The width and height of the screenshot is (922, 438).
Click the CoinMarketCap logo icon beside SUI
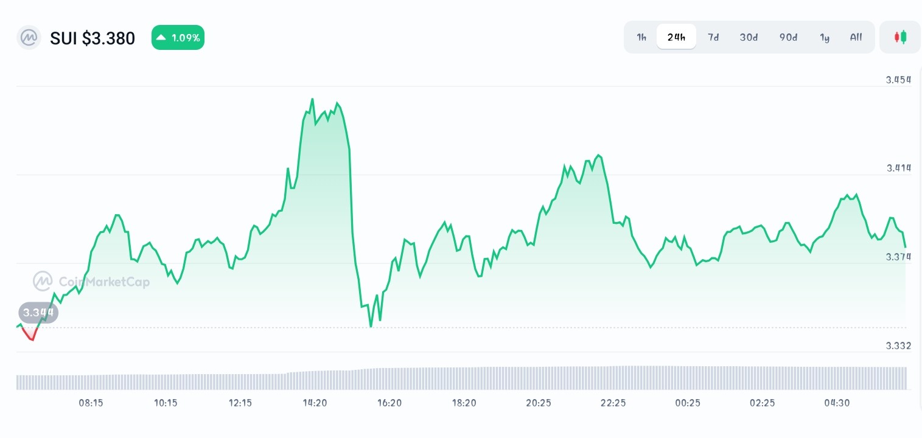[28, 38]
